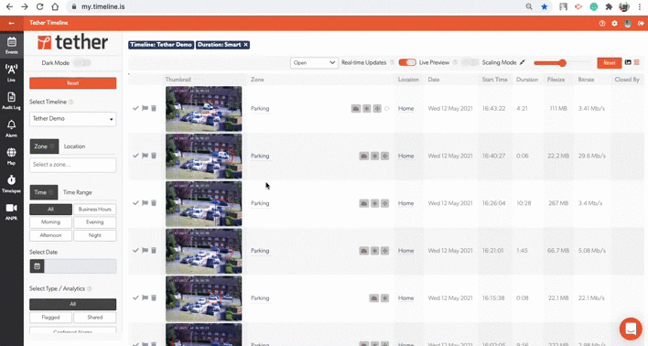Turn off the Real-time Updates toggle
648x346 pixels.
click(407, 62)
